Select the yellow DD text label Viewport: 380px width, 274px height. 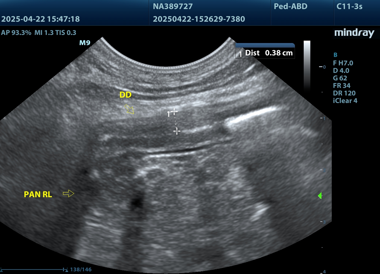coord(125,95)
